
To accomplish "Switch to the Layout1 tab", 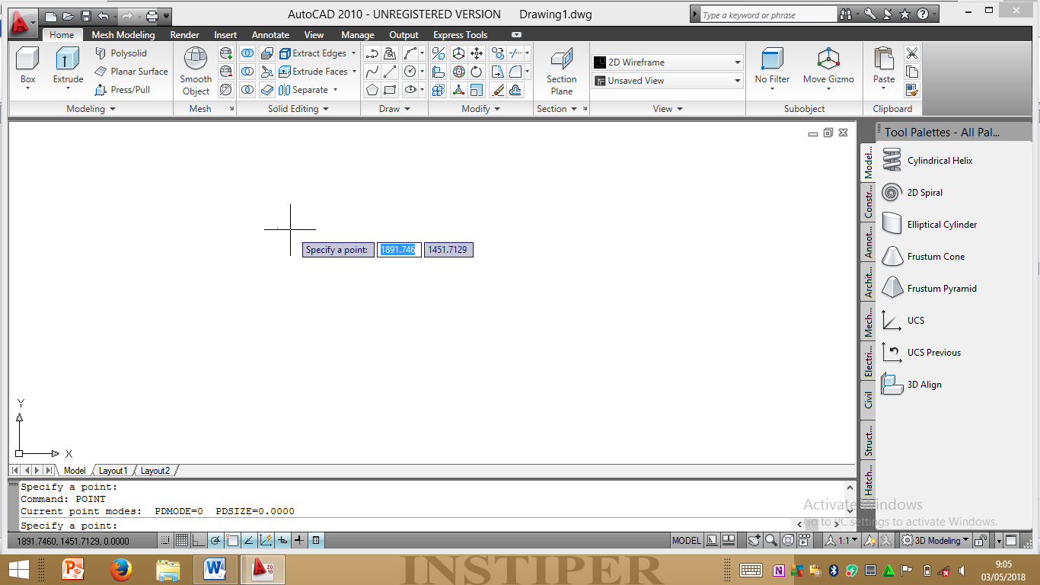I will [113, 470].
